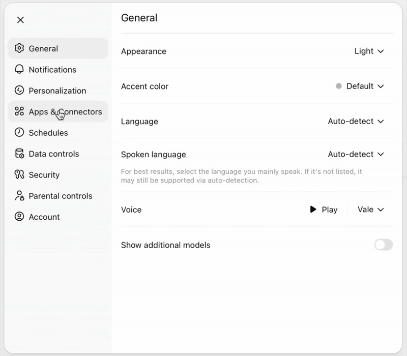Screen dimensions: 407x356
Task: Click the Account profile icon
Action: pos(19,217)
